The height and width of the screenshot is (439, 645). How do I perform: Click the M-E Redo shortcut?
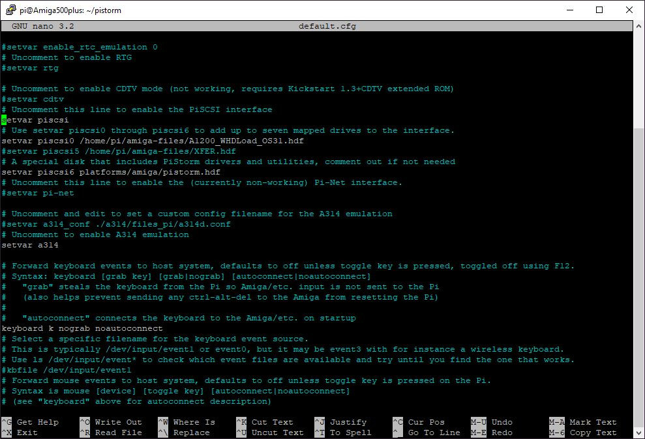point(492,432)
